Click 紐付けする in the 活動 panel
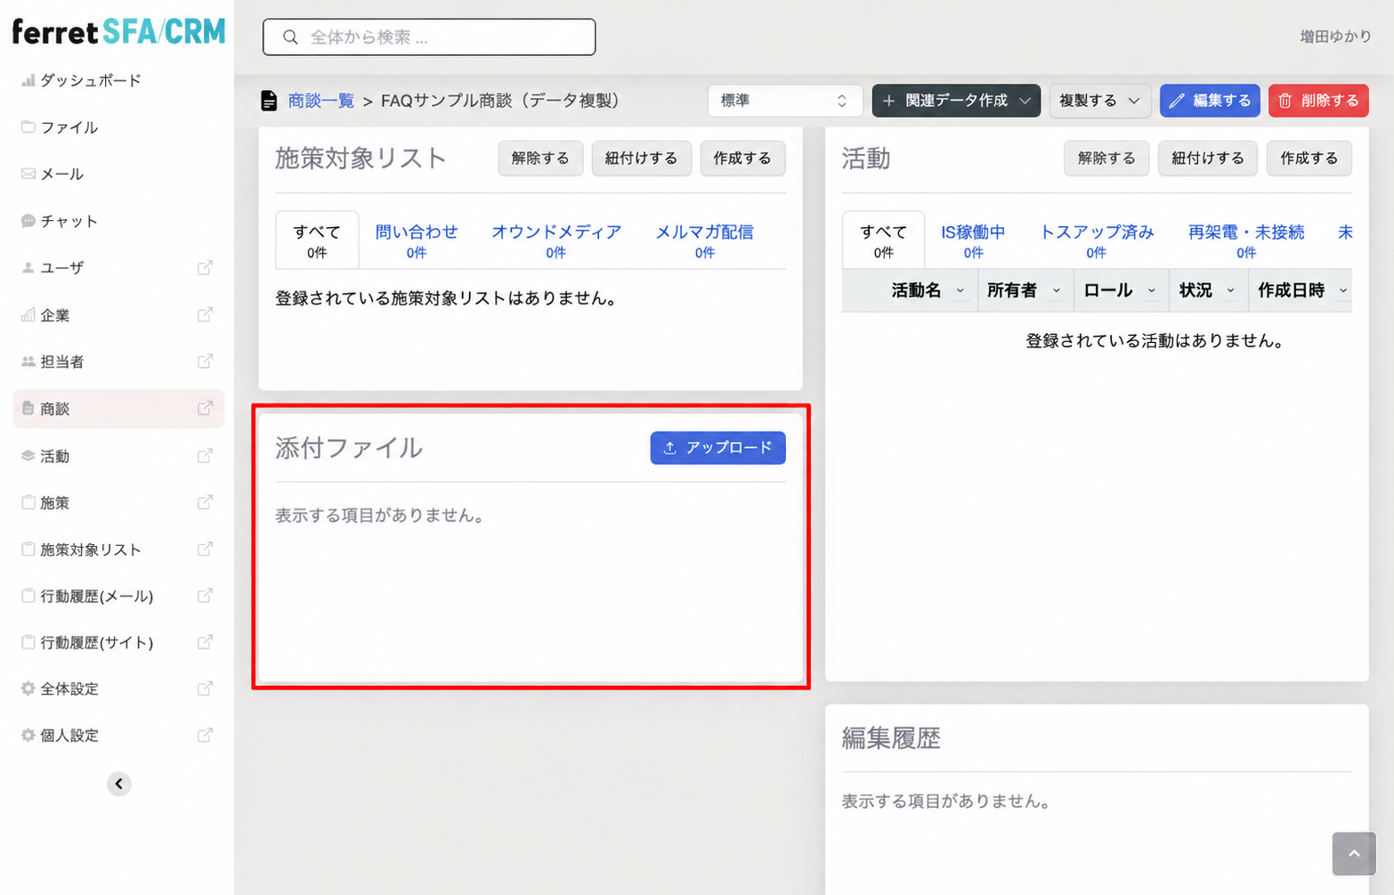This screenshot has width=1394, height=895. 1208,159
